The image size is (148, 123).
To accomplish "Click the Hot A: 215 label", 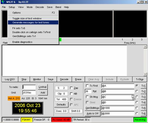I will 14,98.
